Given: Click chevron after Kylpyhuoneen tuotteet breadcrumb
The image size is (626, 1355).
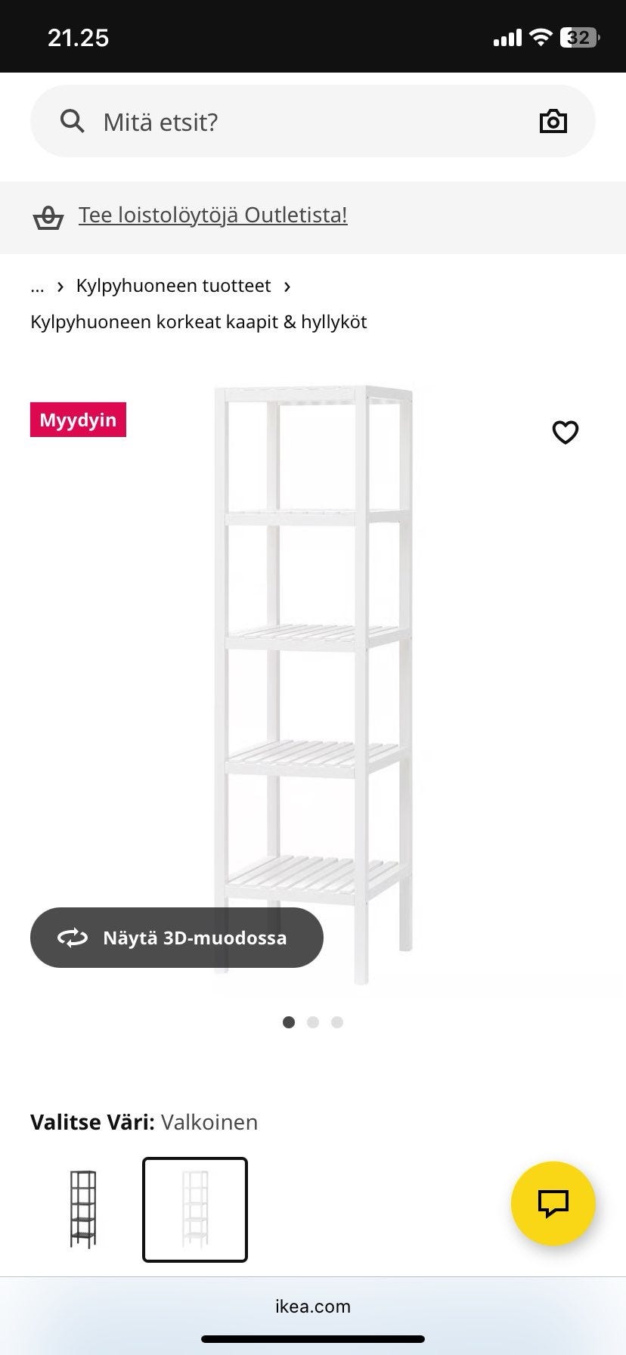Looking at the screenshot, I should point(287,287).
